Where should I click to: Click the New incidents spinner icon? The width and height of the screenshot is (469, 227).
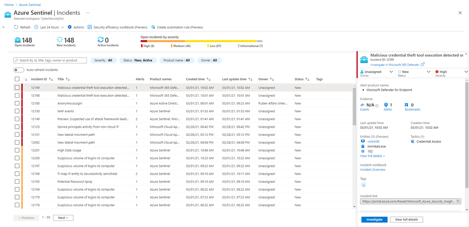[60, 40]
